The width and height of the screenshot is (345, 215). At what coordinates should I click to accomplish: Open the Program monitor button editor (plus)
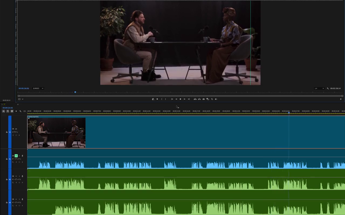point(341,99)
